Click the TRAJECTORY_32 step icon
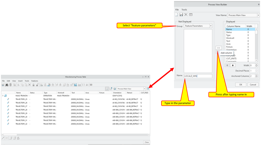 coord(8,124)
